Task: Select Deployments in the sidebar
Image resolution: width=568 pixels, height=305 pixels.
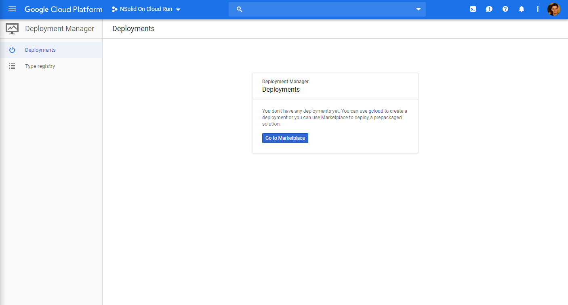Action: click(51, 50)
